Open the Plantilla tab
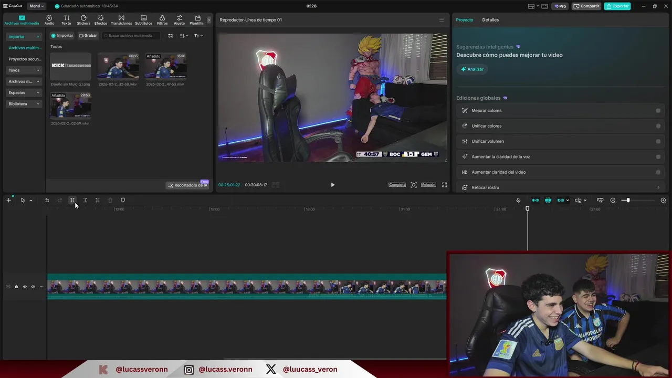This screenshot has height=378, width=672. (x=197, y=20)
